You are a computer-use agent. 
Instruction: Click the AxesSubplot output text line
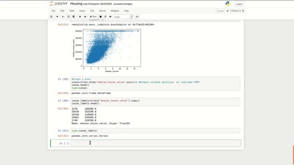point(113,24)
